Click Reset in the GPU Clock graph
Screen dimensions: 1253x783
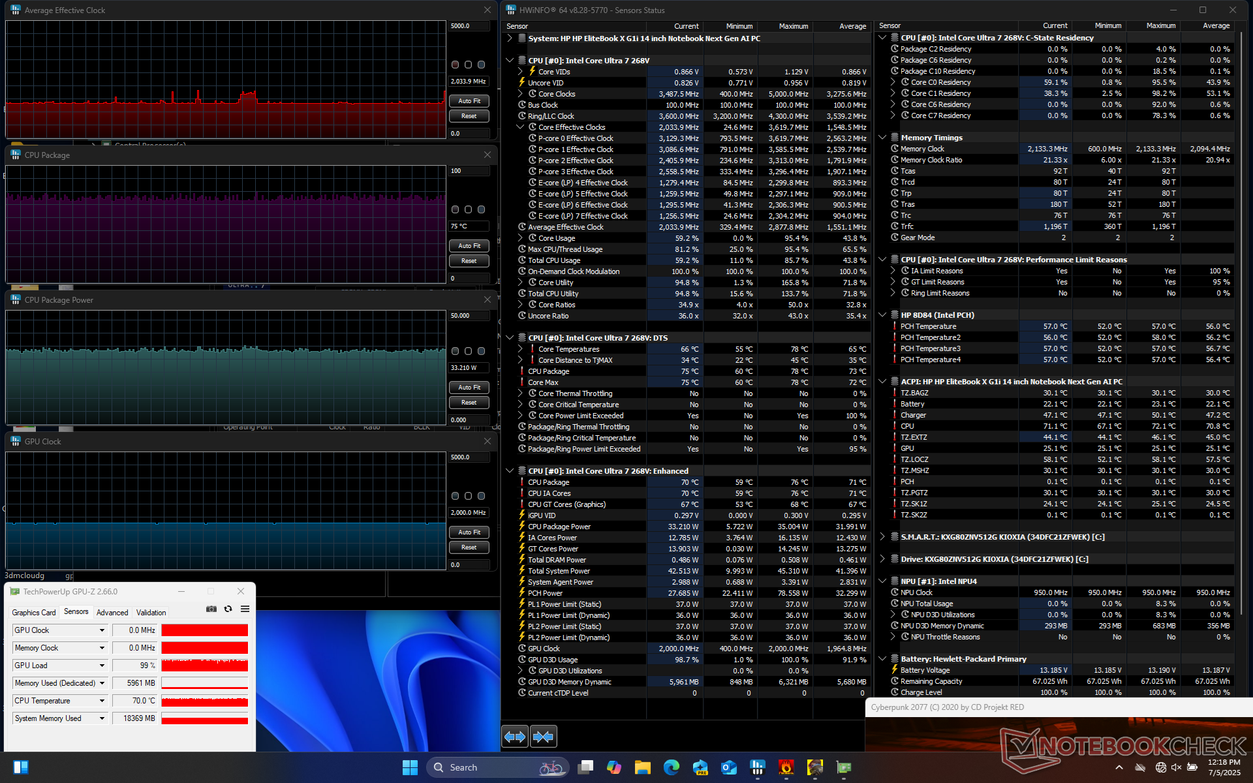pos(469,547)
